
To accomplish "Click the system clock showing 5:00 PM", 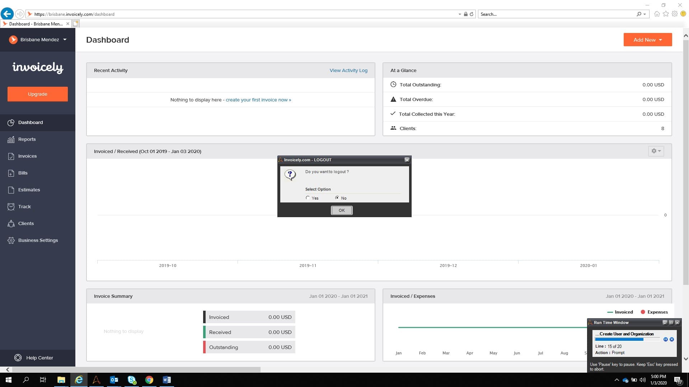I will (x=658, y=377).
